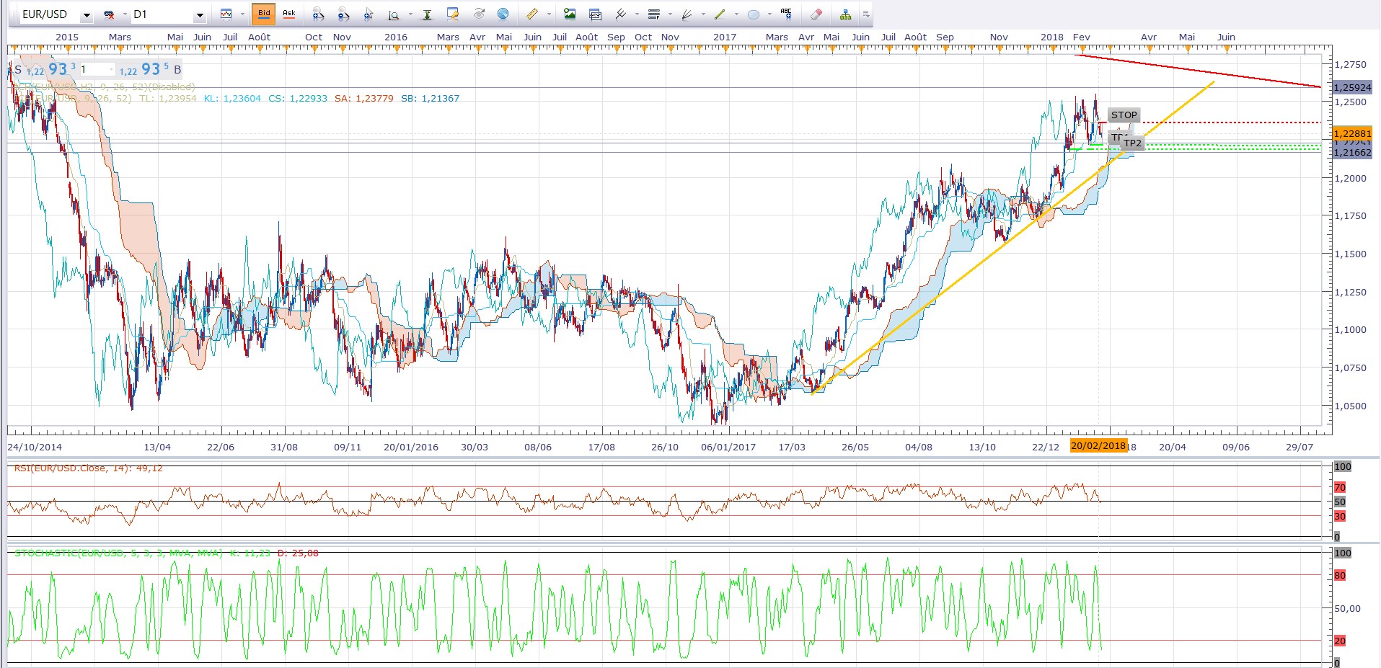Click the TP2 take profit label
Screen dimensions: 1381x668
click(1132, 143)
